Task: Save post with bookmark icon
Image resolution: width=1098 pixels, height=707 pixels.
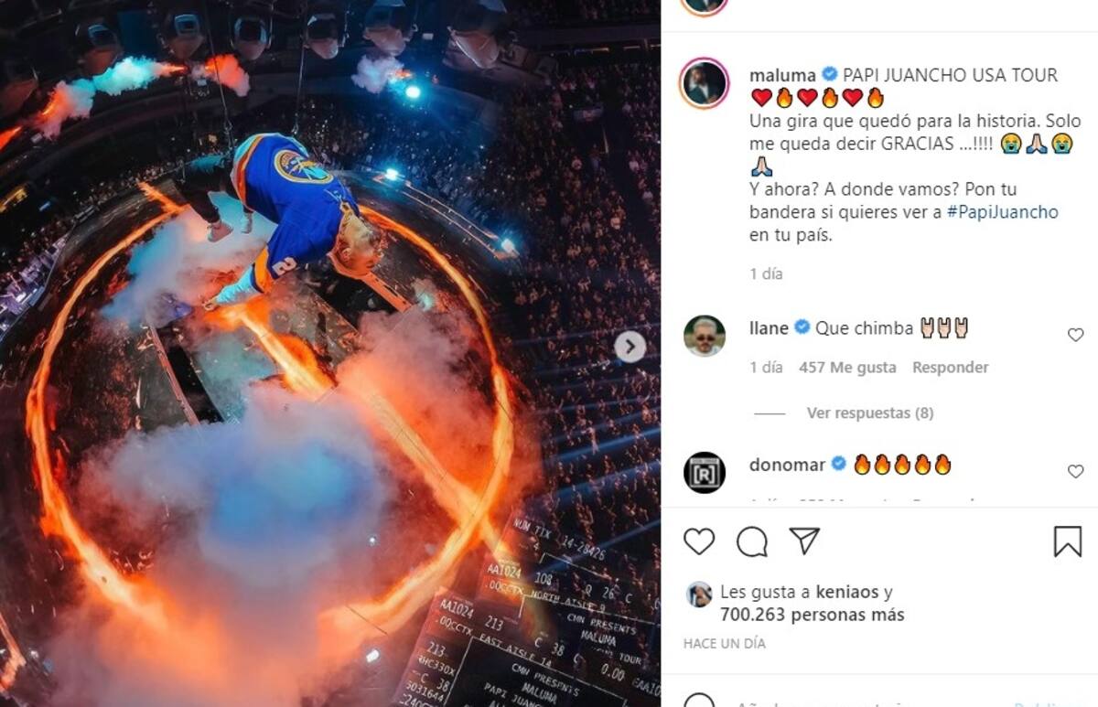Action: click(x=1068, y=541)
